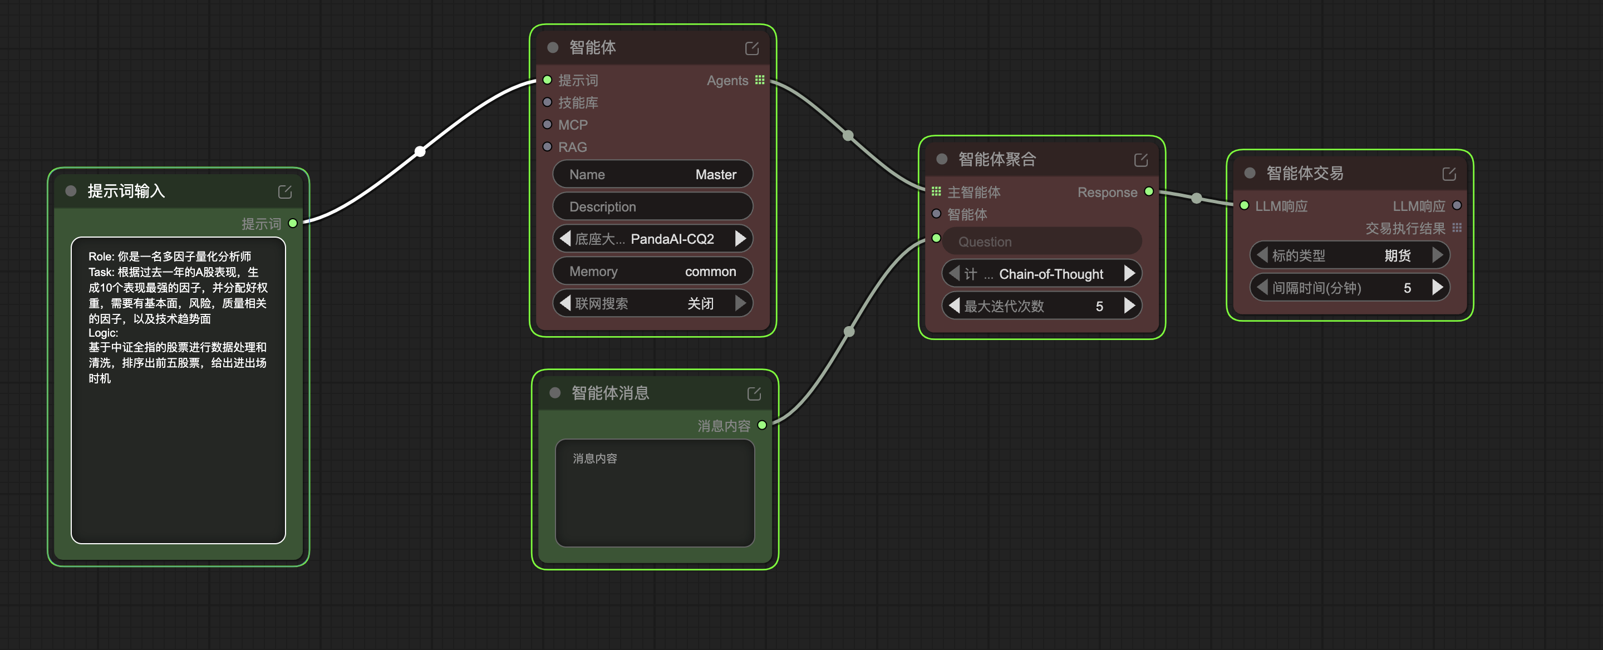1603x650 pixels.
Task: Toggle collapse dot on 智能体聚合 node
Action: coord(942,159)
